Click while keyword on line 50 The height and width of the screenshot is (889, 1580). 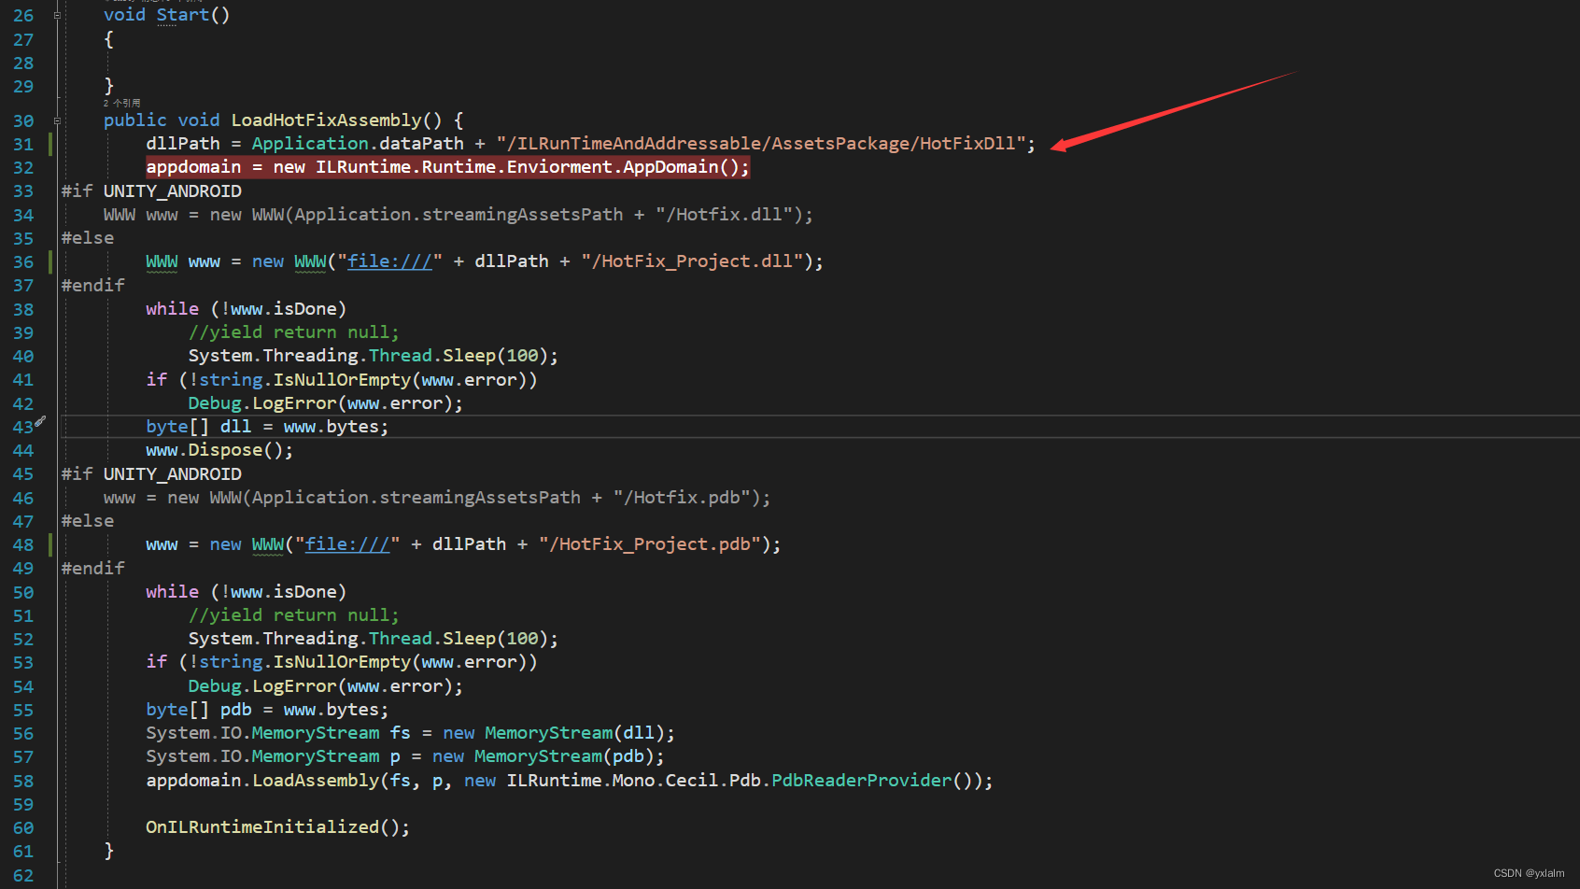pyautogui.click(x=173, y=592)
